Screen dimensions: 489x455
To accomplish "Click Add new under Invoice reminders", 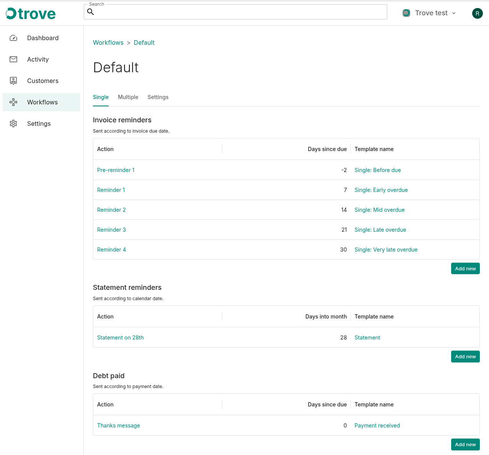I will (x=465, y=268).
